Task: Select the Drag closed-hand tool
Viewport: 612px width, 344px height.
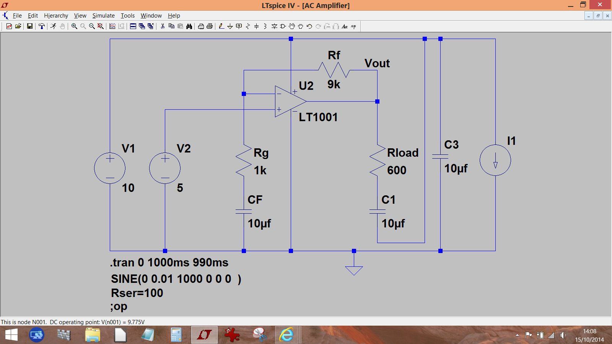Action: click(x=301, y=26)
